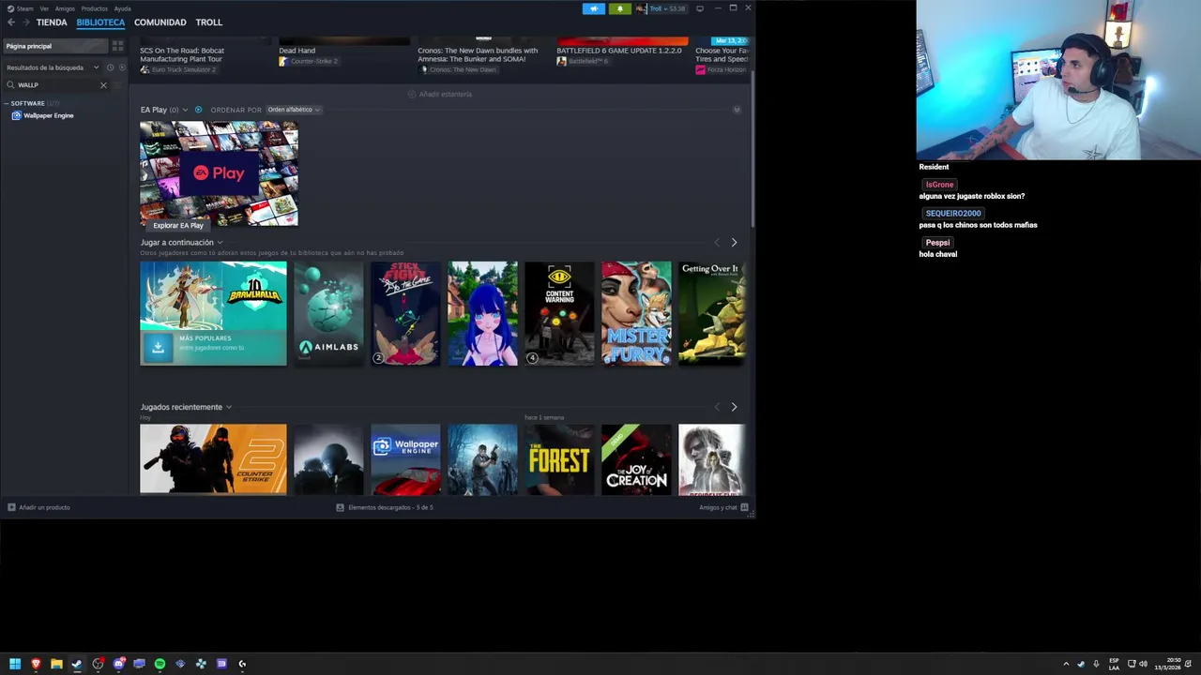Click the Página principal button
The height and width of the screenshot is (675, 1201).
[x=54, y=46]
